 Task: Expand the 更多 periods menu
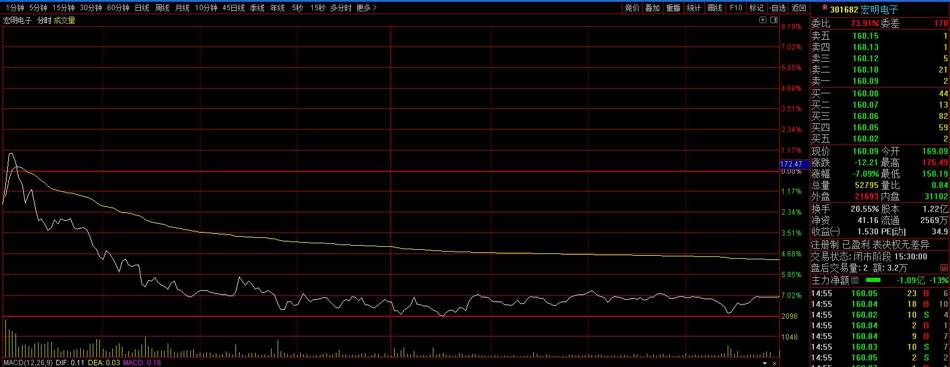(366, 8)
